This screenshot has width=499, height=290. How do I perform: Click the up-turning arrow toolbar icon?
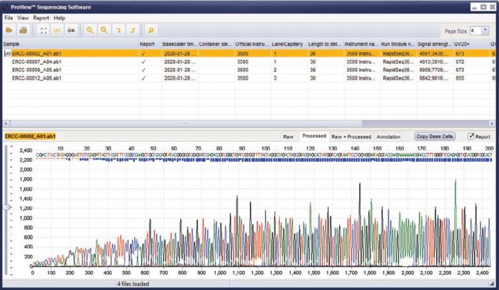(133, 30)
